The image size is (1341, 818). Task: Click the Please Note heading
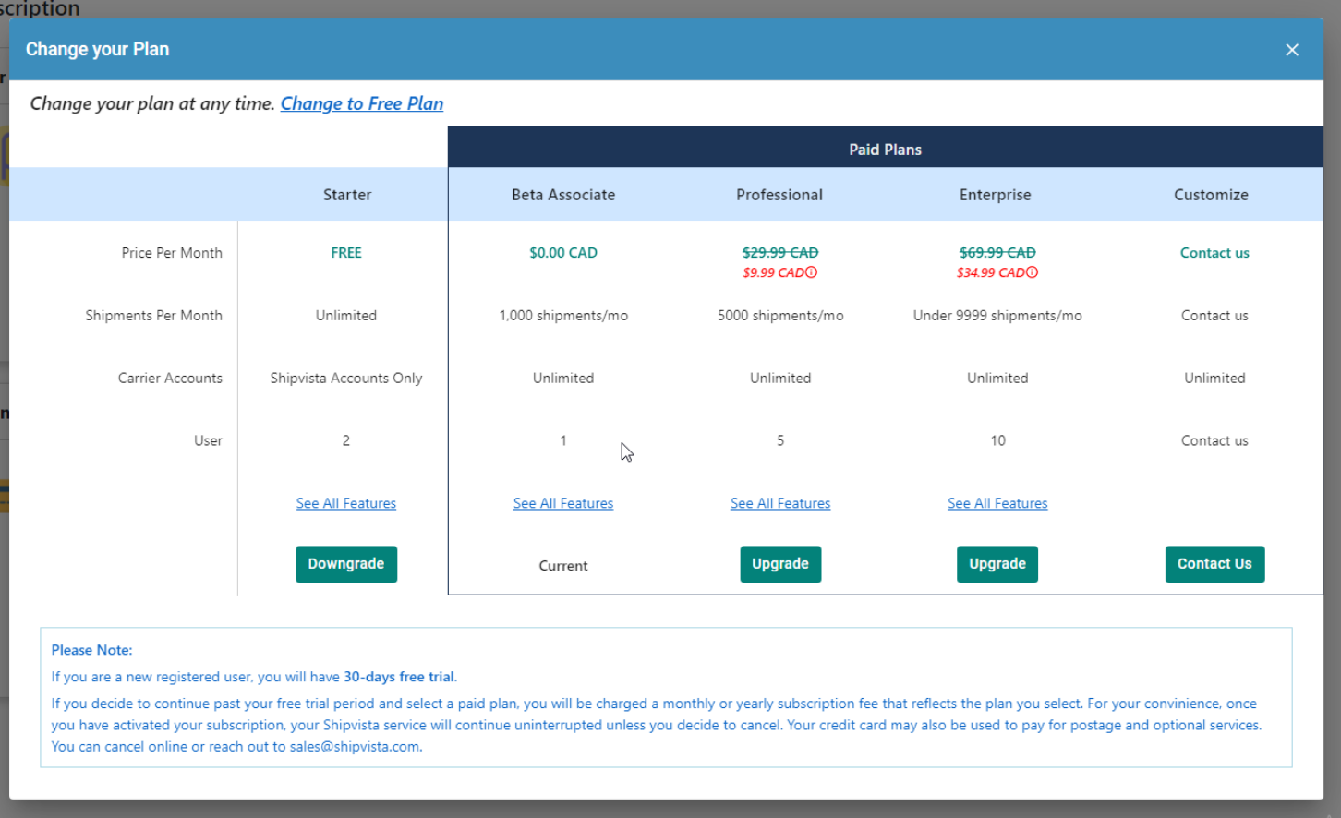coord(92,650)
